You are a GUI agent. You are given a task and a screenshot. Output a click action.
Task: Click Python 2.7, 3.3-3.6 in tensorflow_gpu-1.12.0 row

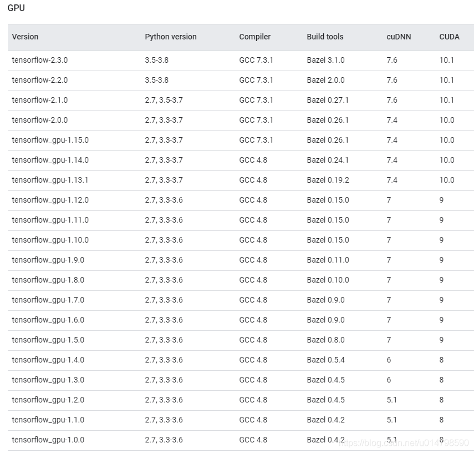[164, 200]
